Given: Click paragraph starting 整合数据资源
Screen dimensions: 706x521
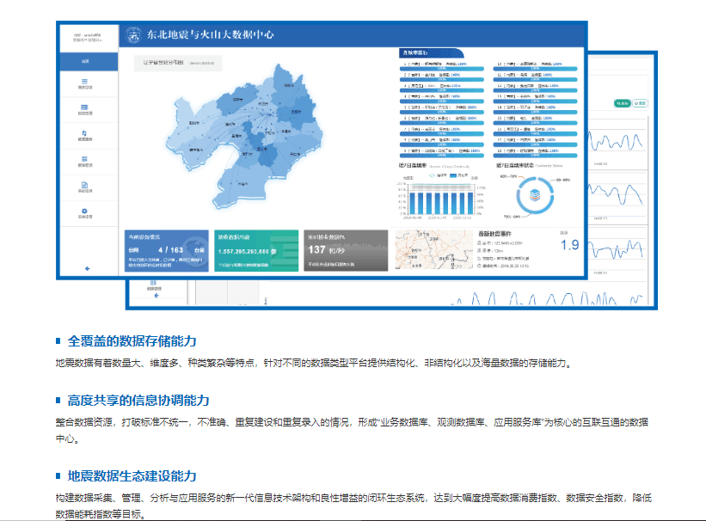Looking at the screenshot, I should point(352,430).
